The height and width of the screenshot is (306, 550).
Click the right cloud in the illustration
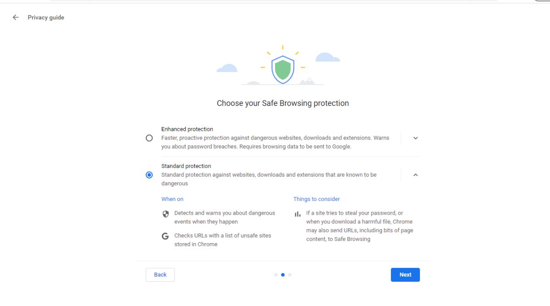(x=326, y=57)
